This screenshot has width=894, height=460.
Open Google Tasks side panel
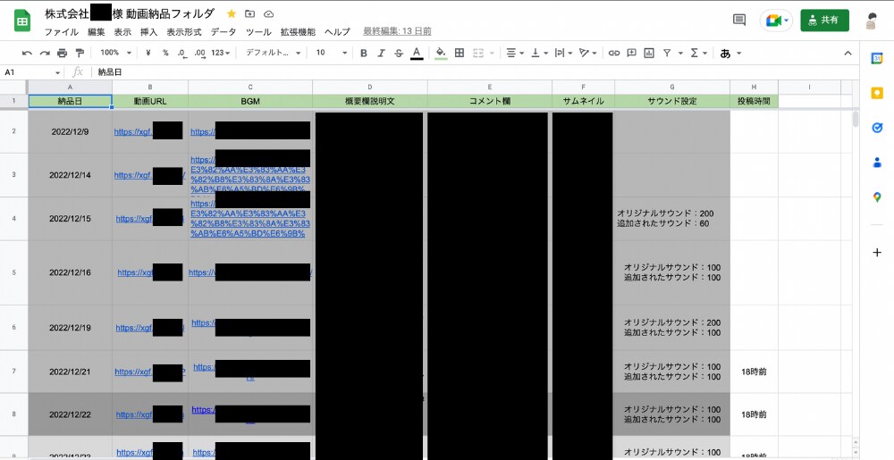coord(877,128)
